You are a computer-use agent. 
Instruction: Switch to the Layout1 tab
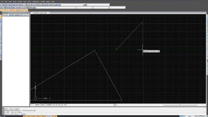[x=43, y=105]
